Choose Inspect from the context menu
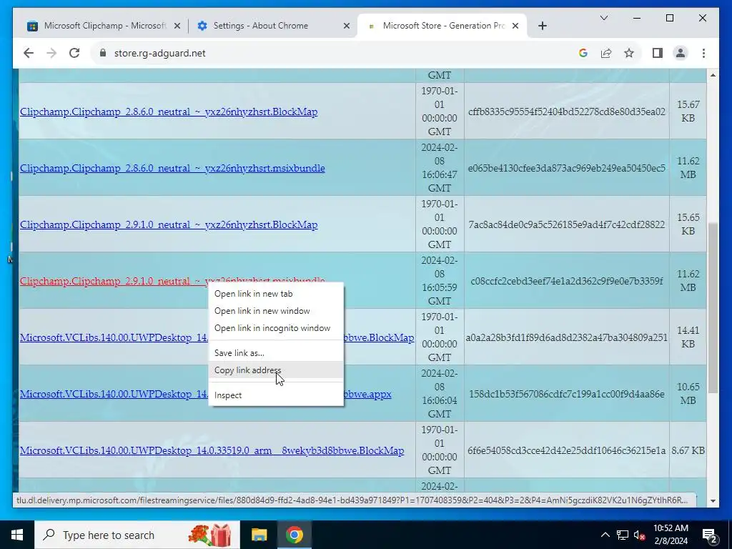The image size is (732, 549). coord(276,395)
